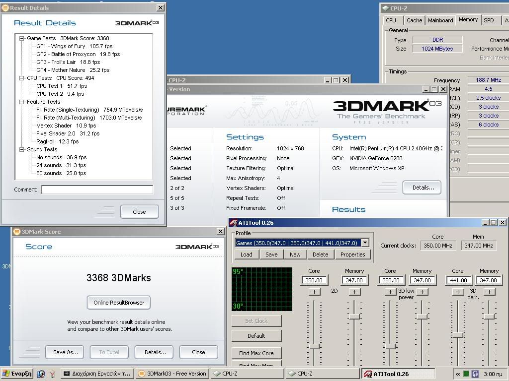509x381 pixels.
Task: Click the 3D low power Core slider handle
Action: point(390,346)
